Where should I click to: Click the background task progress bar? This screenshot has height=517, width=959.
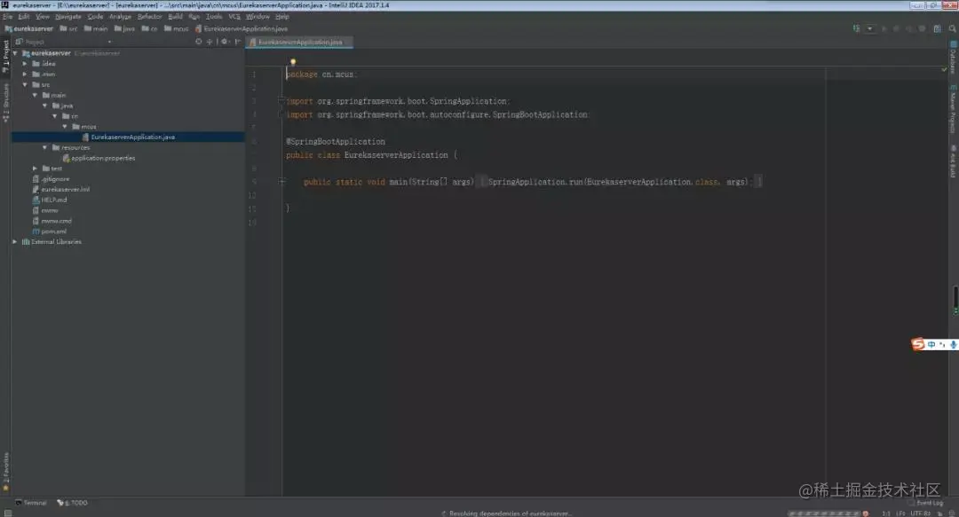824,513
